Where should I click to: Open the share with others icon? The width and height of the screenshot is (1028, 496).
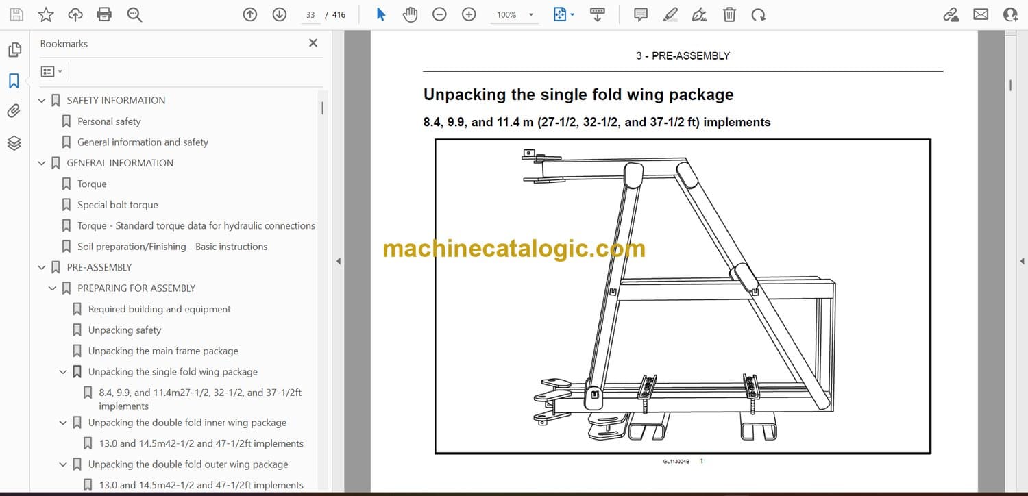[x=1010, y=14]
